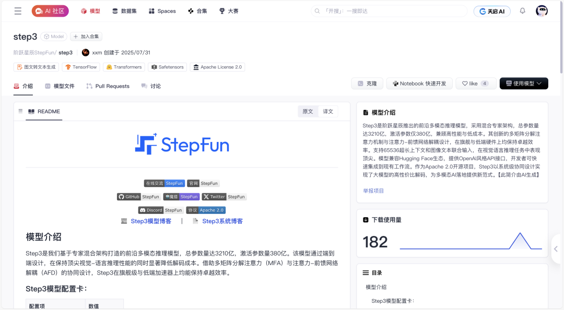Click the download usage trend chart

tap(471, 241)
